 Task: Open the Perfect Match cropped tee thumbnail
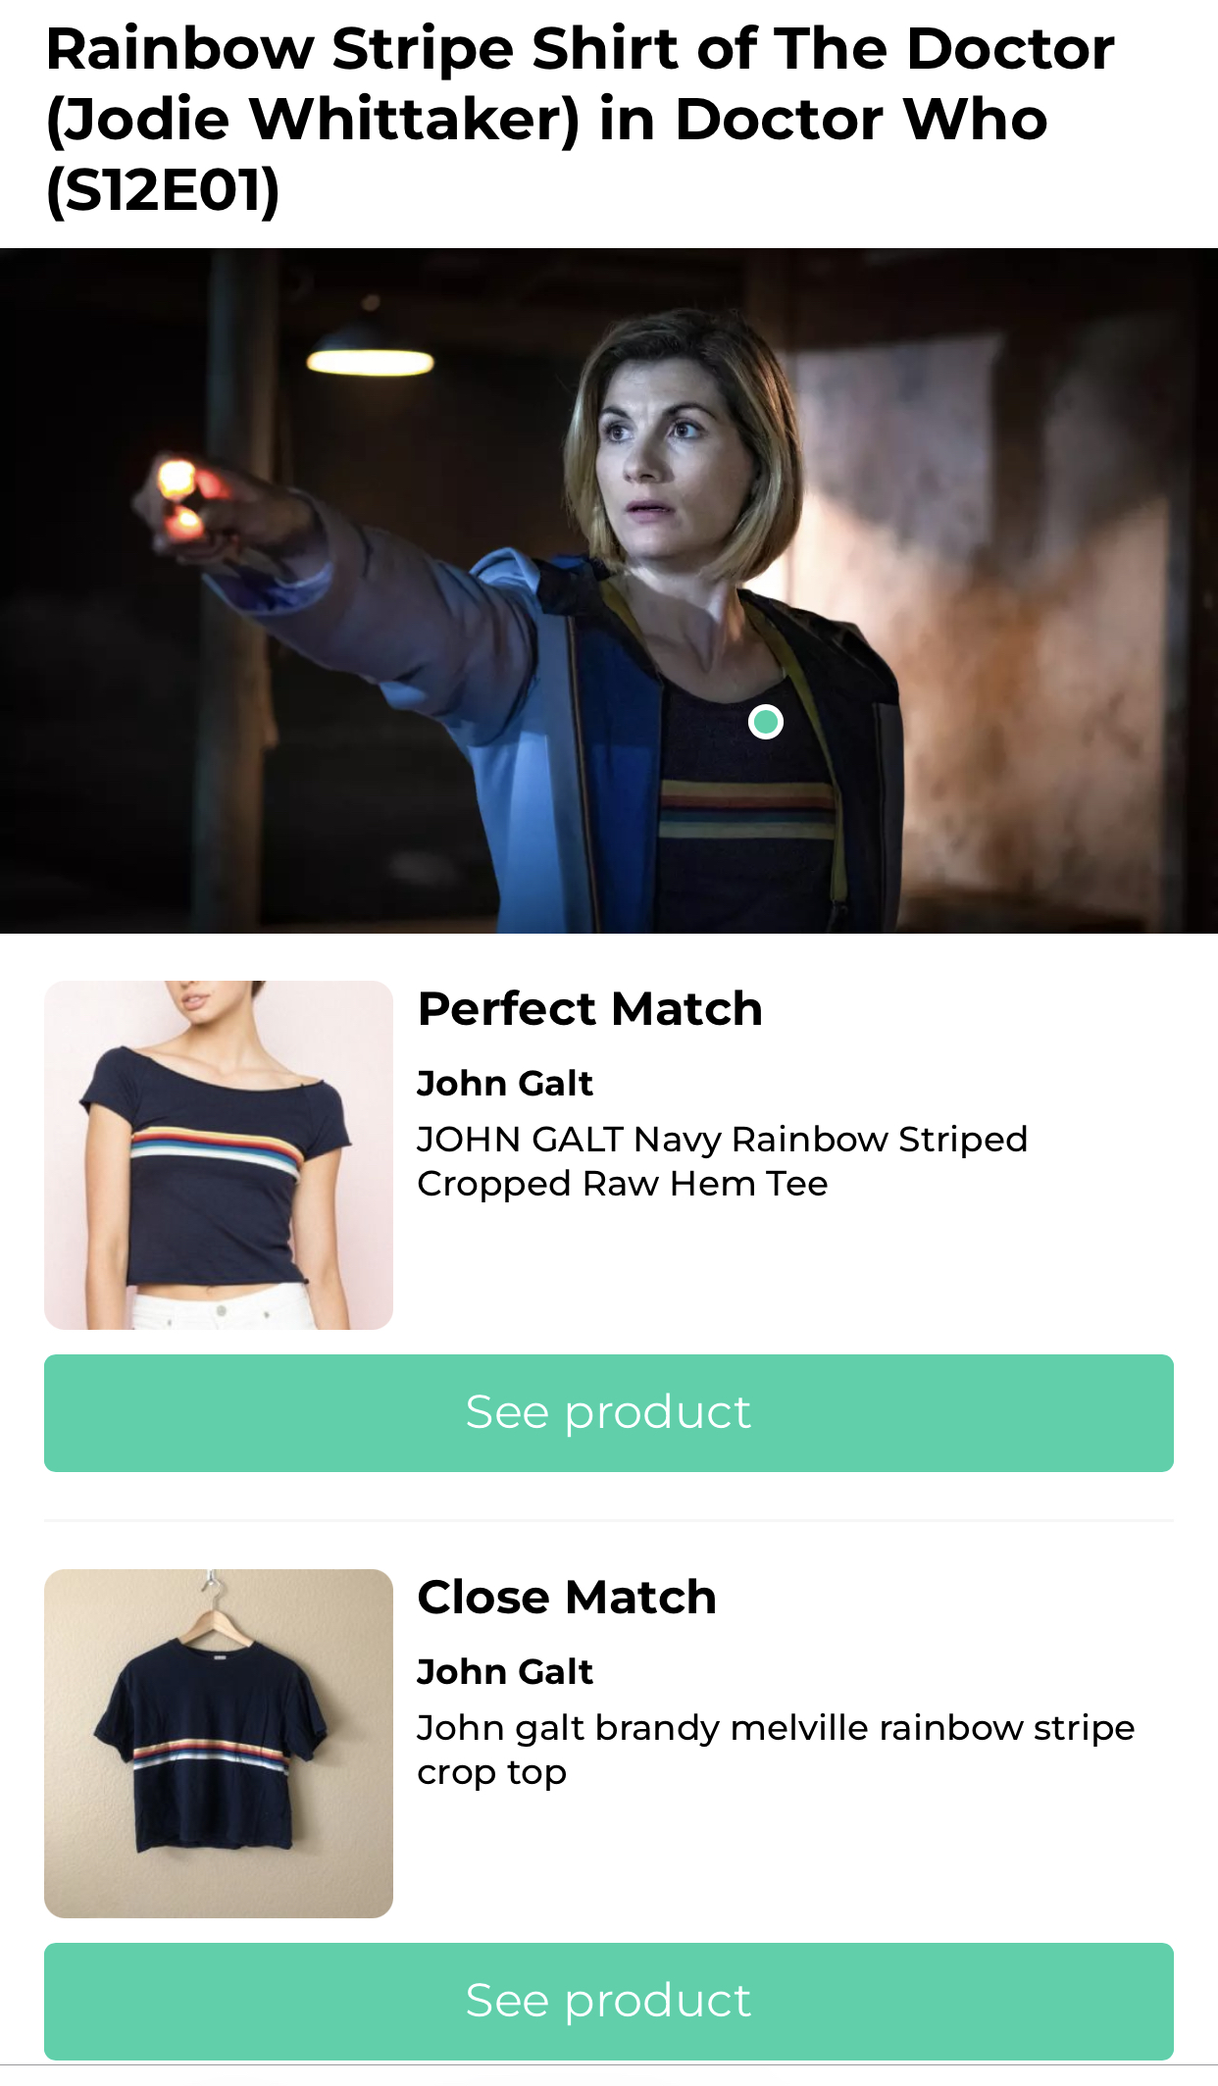(219, 1154)
